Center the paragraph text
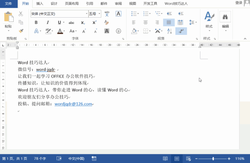The width and height of the screenshot is (250, 163). 145,22
